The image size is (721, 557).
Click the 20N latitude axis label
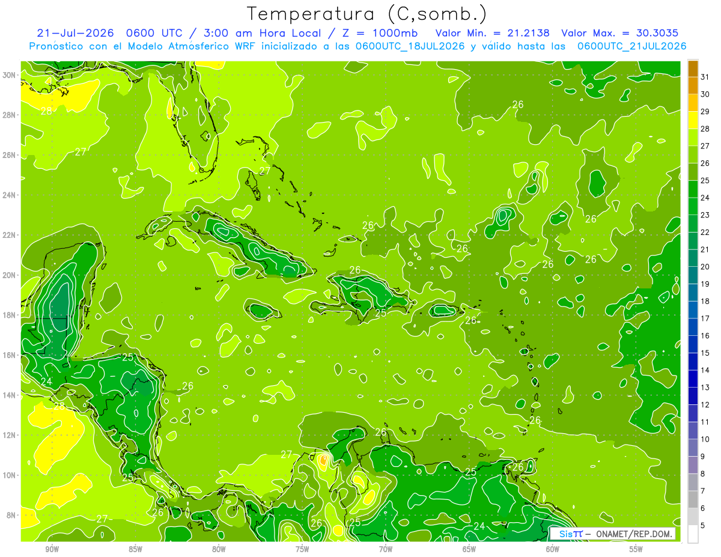coord(10,275)
